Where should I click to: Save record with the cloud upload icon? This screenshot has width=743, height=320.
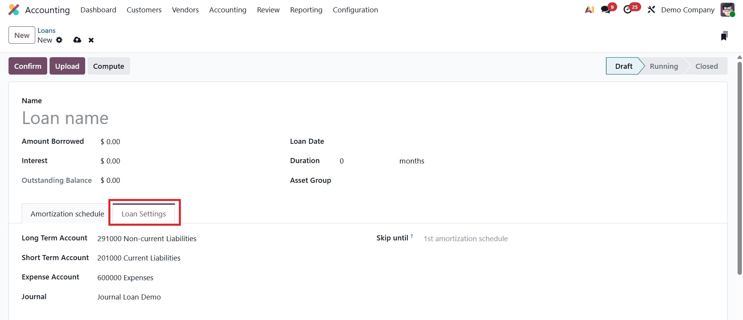point(77,40)
